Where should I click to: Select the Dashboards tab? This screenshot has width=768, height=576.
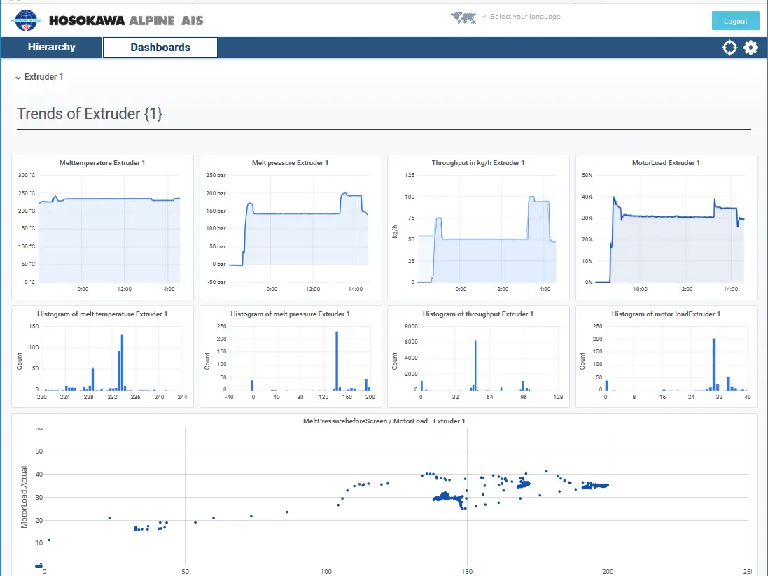coord(160,48)
